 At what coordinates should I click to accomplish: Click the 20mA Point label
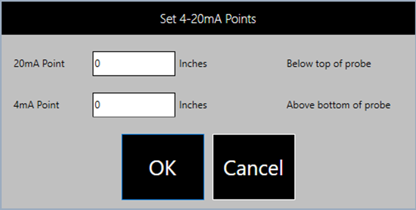click(x=39, y=63)
